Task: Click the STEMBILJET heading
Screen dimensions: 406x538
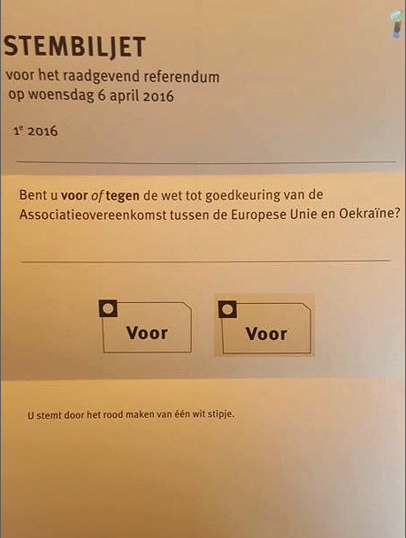Action: 74,47
